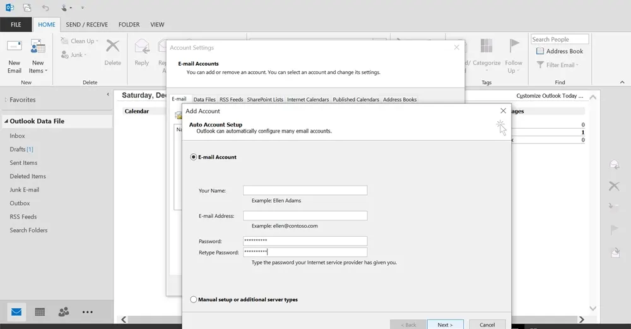The image size is (631, 329).
Task: Open more navigation options (three dots)
Action: click(87, 312)
